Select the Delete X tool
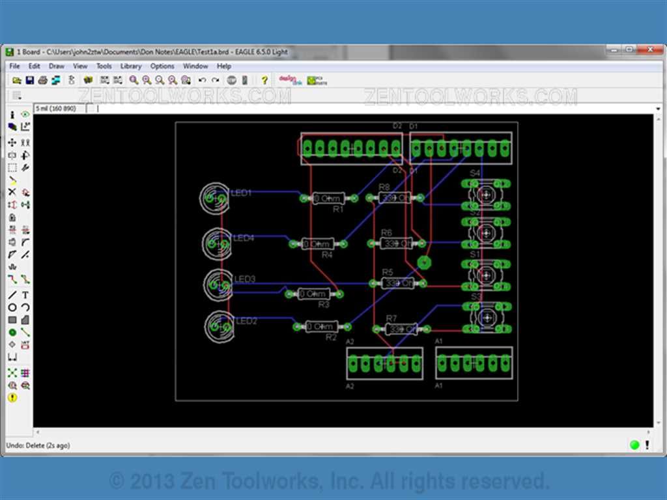The width and height of the screenshot is (667, 500). (x=12, y=192)
